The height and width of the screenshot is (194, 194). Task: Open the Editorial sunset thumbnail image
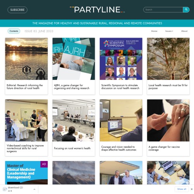tap(26, 59)
